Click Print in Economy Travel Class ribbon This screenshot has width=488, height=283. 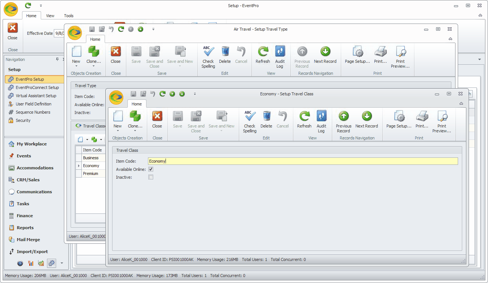(422, 119)
